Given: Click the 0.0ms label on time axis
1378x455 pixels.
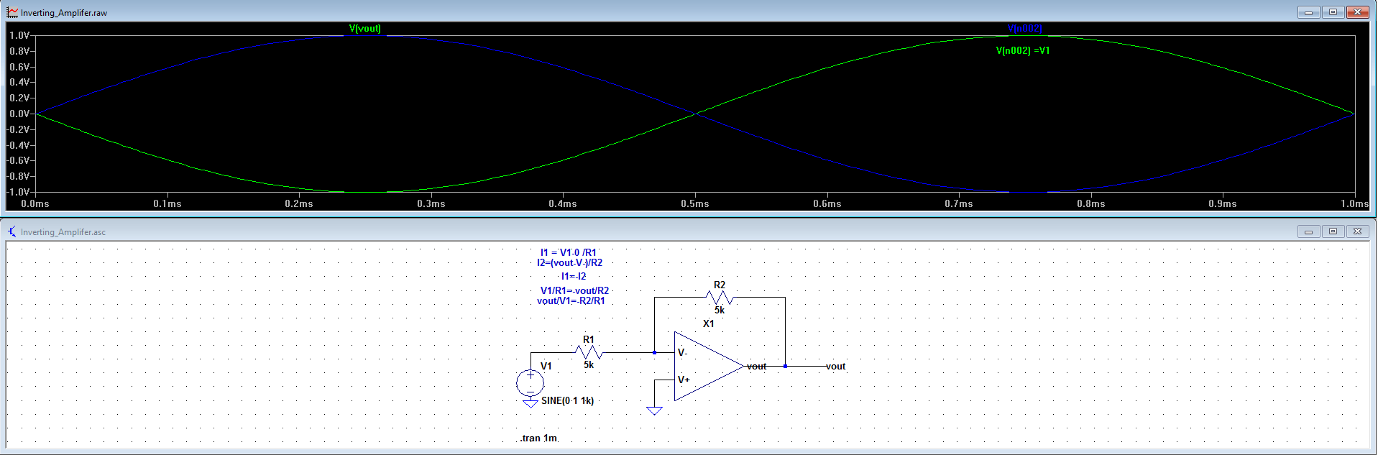Looking at the screenshot, I should coord(35,203).
